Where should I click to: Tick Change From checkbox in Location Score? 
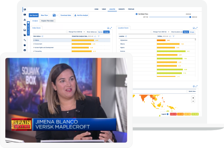pyautogui.click(x=151, y=32)
